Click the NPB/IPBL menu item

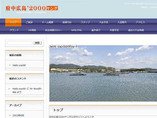pyautogui.click(x=77, y=30)
